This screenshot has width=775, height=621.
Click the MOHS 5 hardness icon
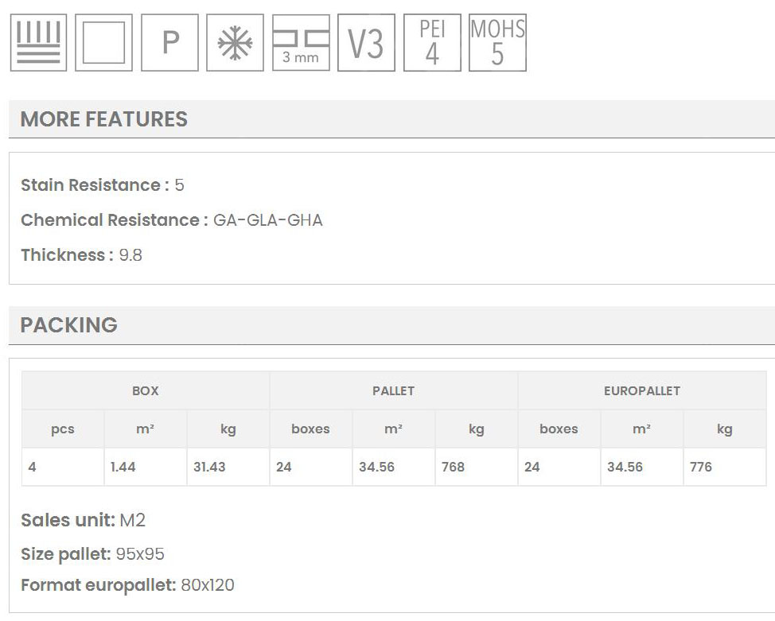(x=497, y=43)
